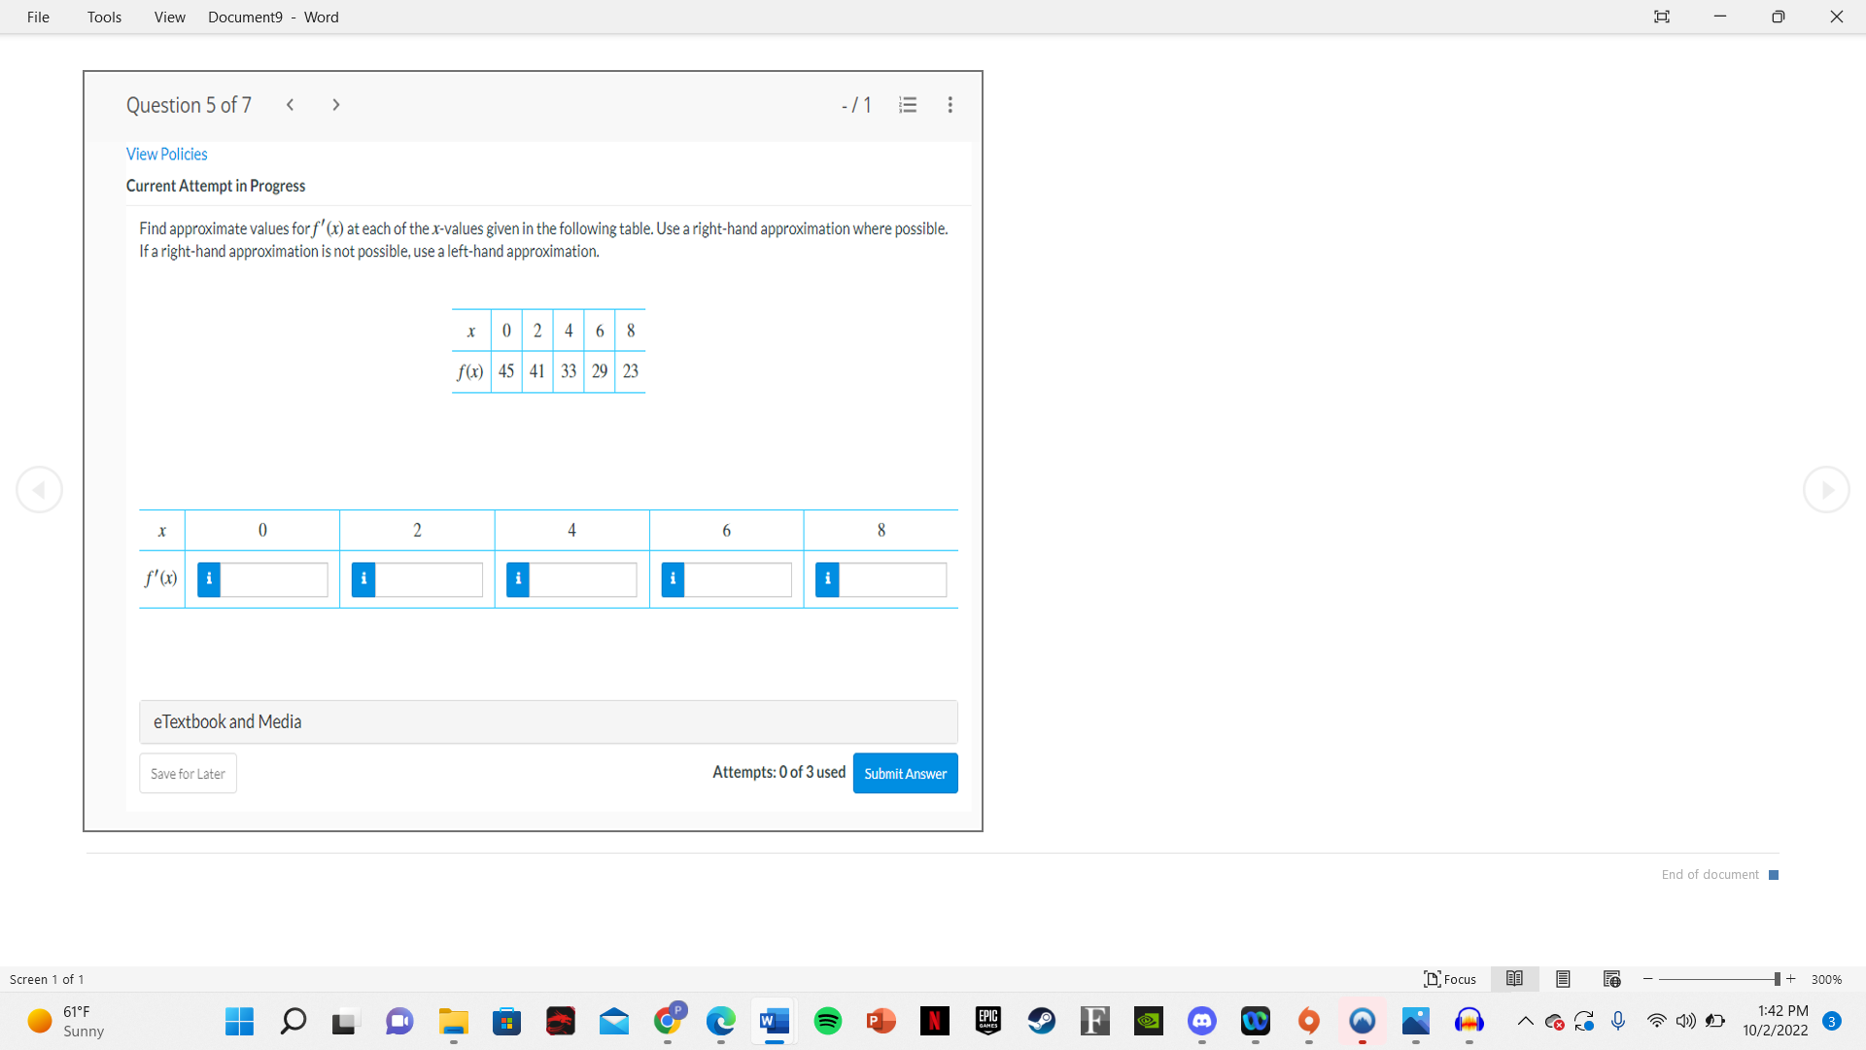This screenshot has width=1866, height=1050.
Task: Open the Tools menu
Action: click(x=104, y=17)
